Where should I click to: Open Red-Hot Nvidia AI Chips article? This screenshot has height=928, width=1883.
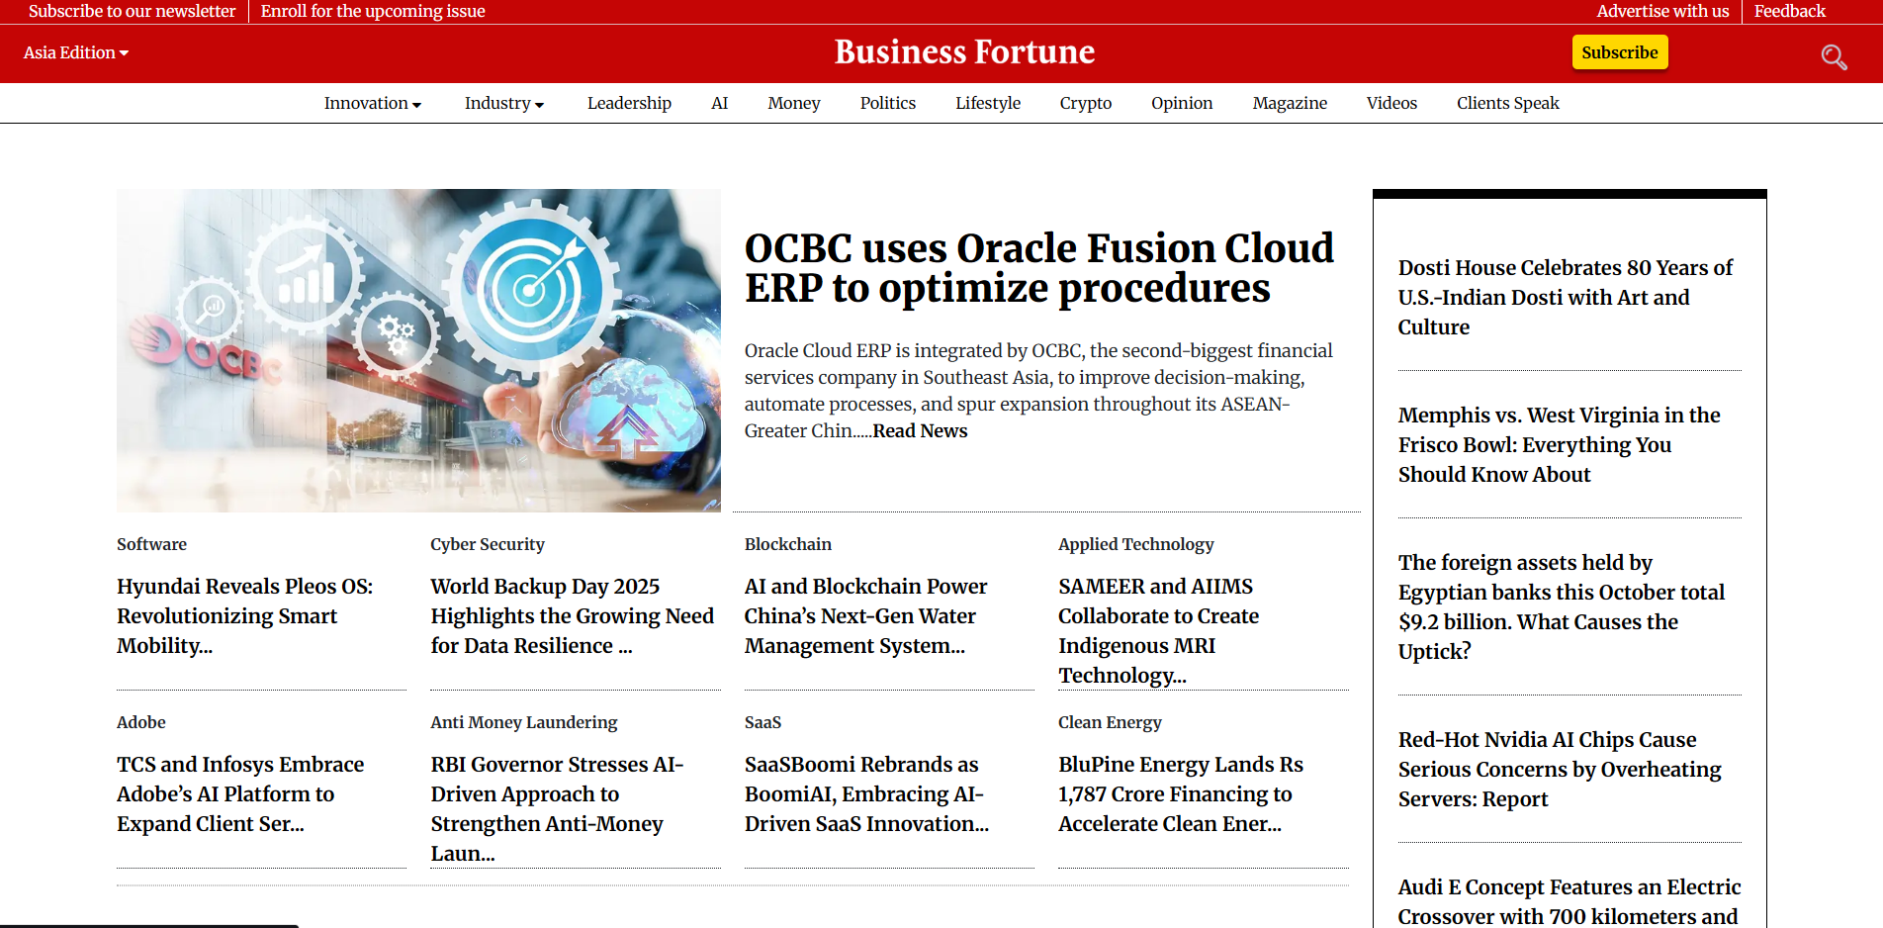coord(1560,769)
